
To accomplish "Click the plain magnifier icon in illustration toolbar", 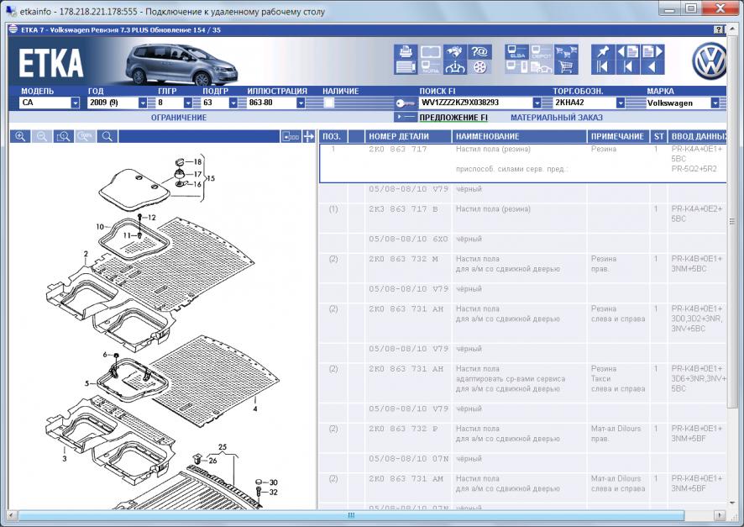I will (x=107, y=137).
